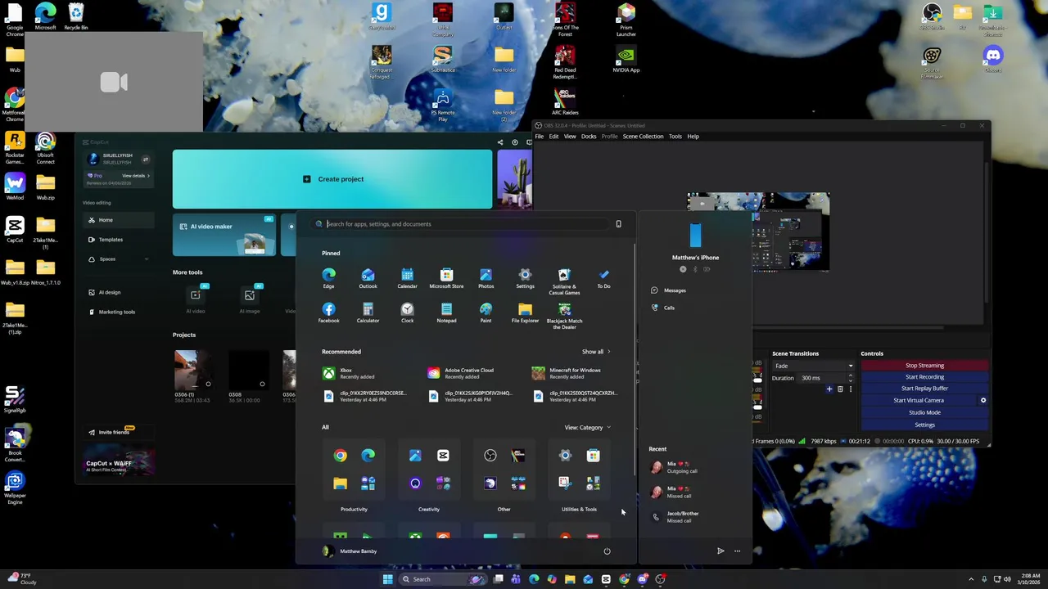This screenshot has height=589, width=1048.
Task: Open Messages in the phone panel
Action: 669,290
